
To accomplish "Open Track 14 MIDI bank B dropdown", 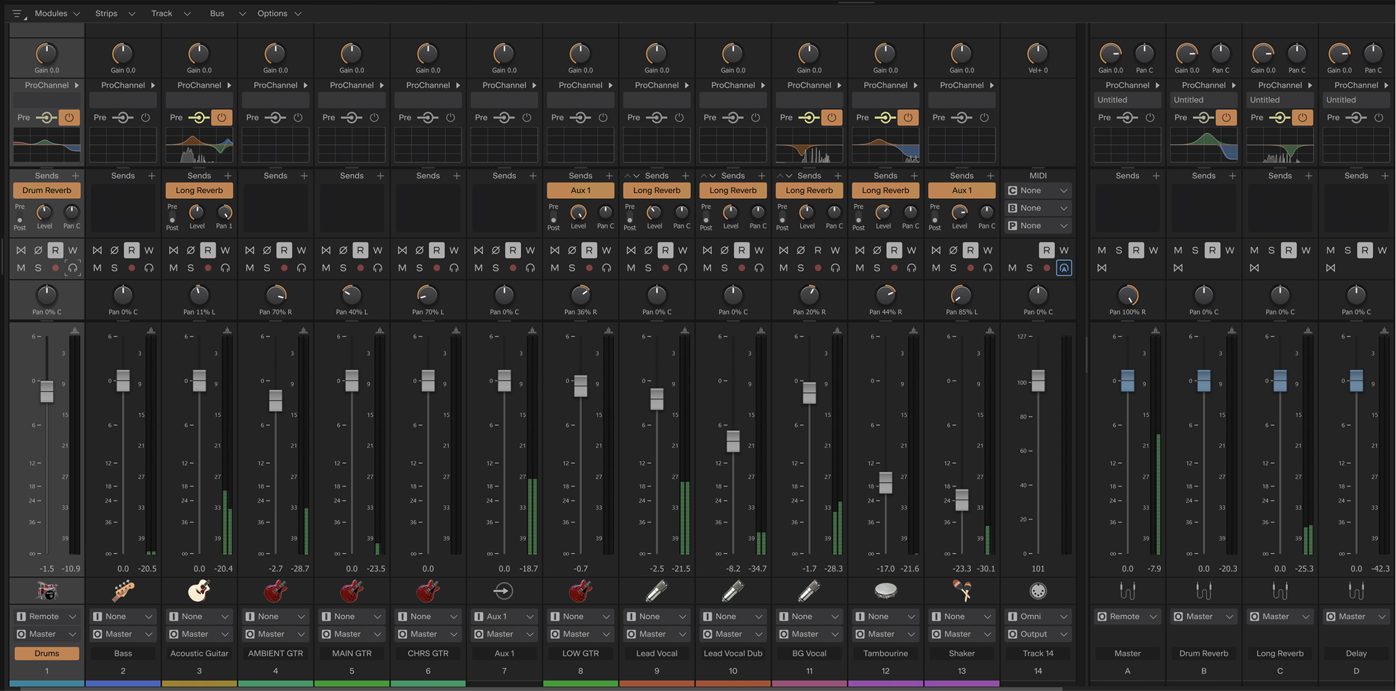I will tap(1038, 208).
